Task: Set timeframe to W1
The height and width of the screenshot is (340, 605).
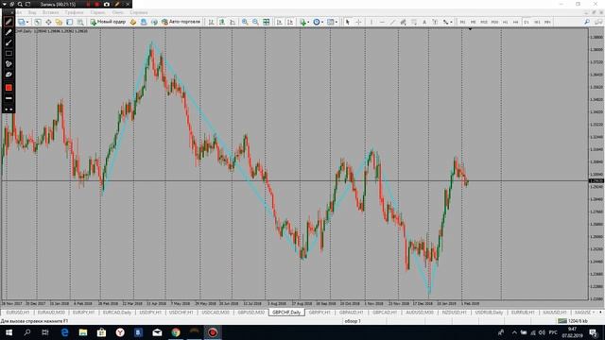Action: [x=537, y=22]
